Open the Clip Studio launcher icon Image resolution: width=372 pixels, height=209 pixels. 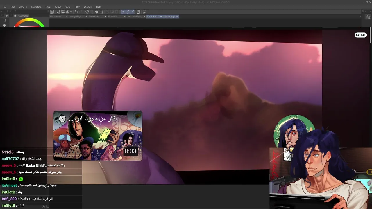pyautogui.click(x=52, y=12)
